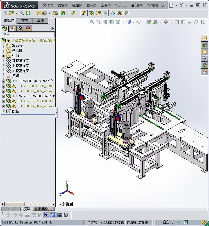The image size is (209, 226).
Task: Click the New Motion Study icon
Action: (84, 13)
